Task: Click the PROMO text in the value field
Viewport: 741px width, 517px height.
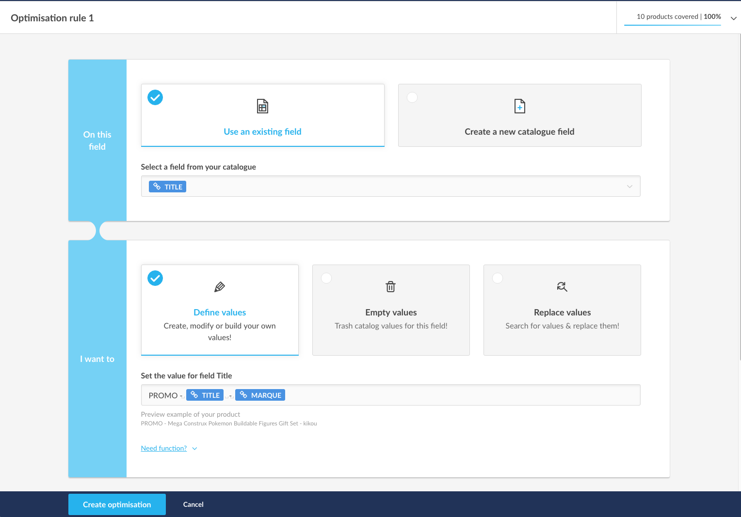Action: pos(163,395)
